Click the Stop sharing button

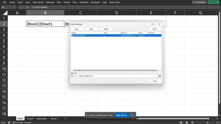121,115
